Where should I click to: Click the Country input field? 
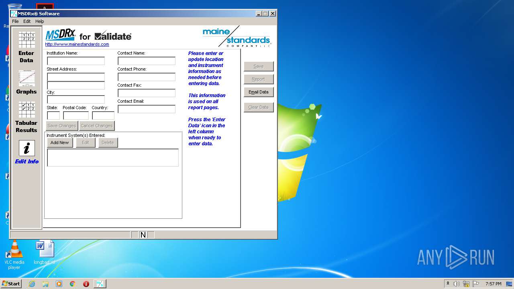point(103,116)
